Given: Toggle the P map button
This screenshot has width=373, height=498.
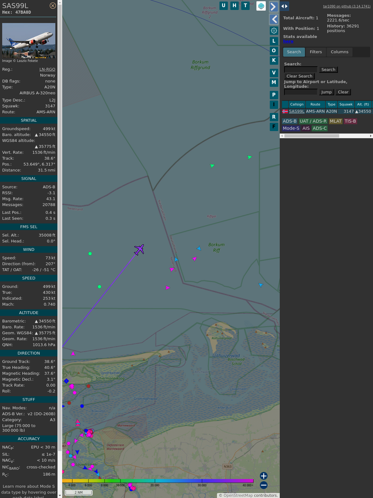Looking at the screenshot, I should coord(274,95).
